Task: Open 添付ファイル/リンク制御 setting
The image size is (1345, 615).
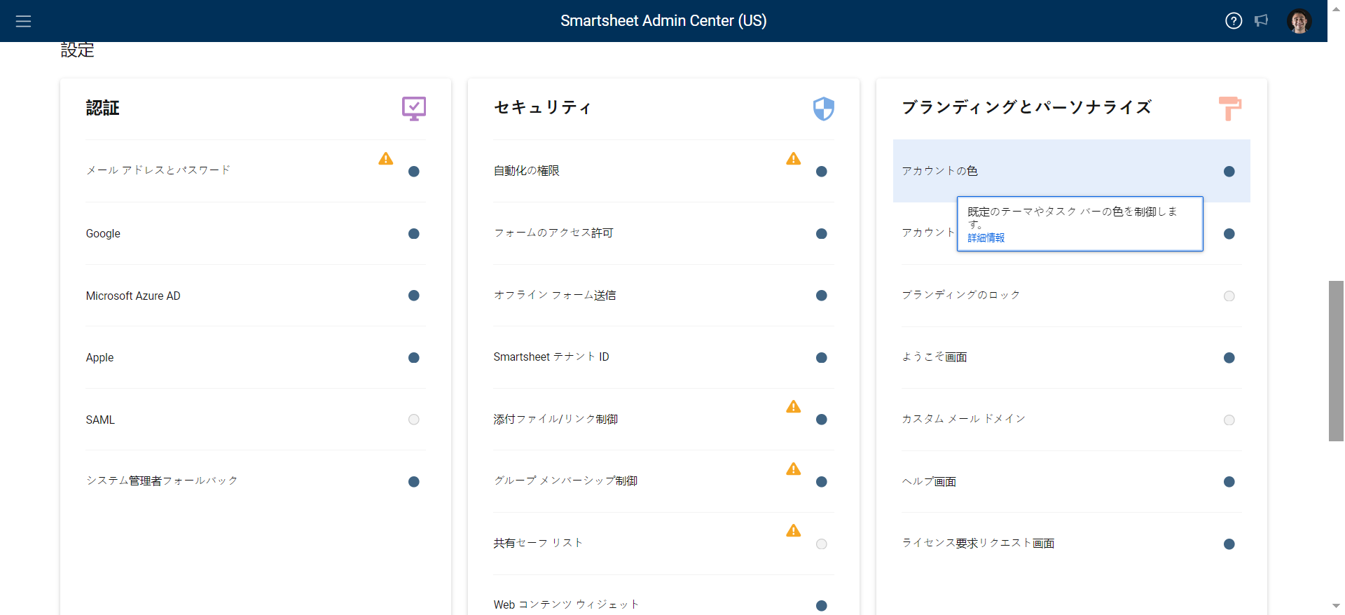Action: tap(664, 420)
